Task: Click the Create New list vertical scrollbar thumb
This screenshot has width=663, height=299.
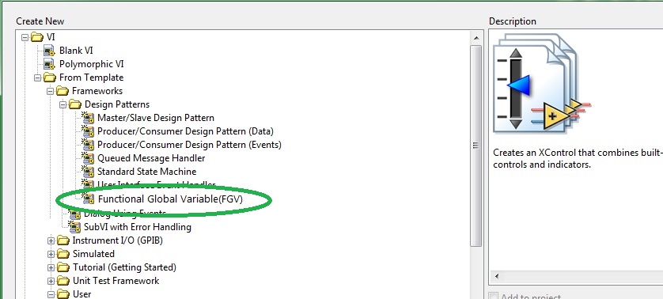Action: coord(476,146)
